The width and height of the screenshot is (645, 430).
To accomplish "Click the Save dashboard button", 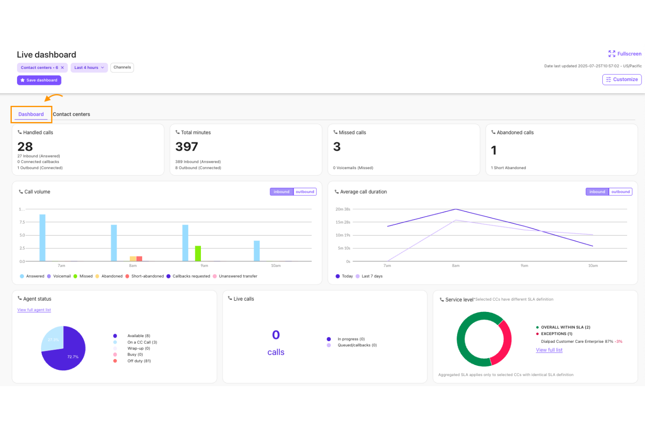I will 39,80.
